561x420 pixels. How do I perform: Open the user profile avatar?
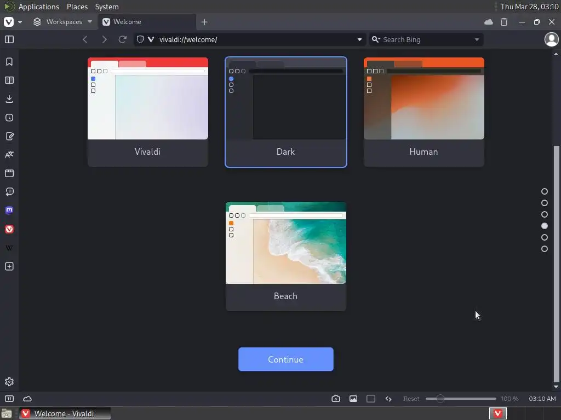click(551, 39)
